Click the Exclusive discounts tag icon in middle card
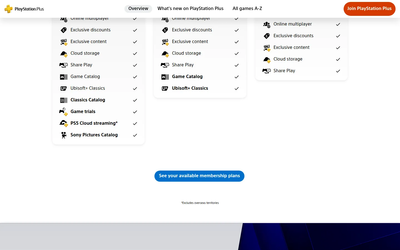 coord(165,30)
